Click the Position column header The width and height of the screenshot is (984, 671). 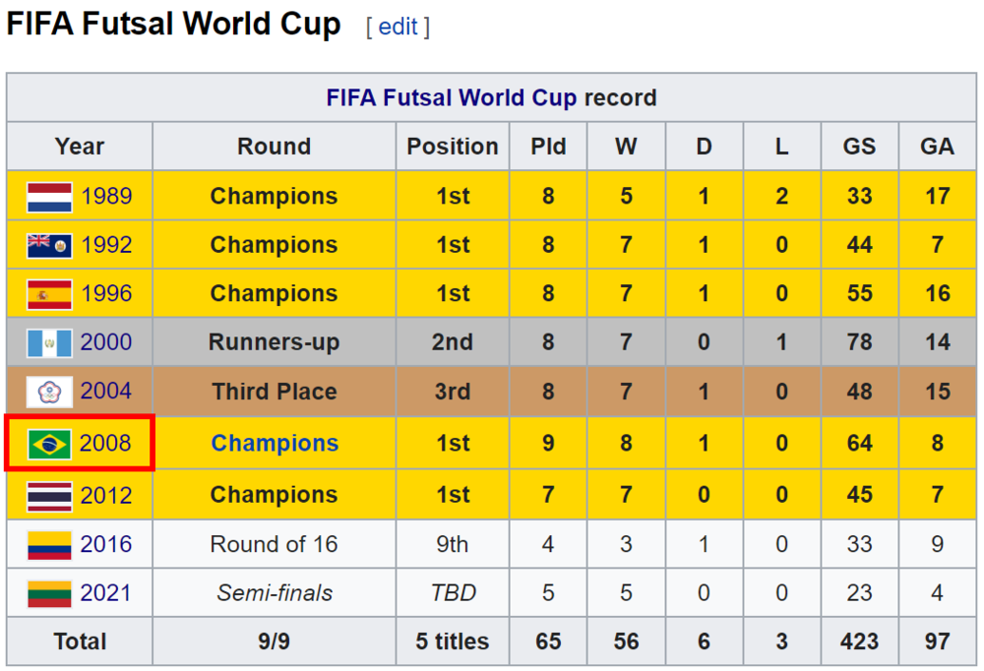(x=453, y=147)
